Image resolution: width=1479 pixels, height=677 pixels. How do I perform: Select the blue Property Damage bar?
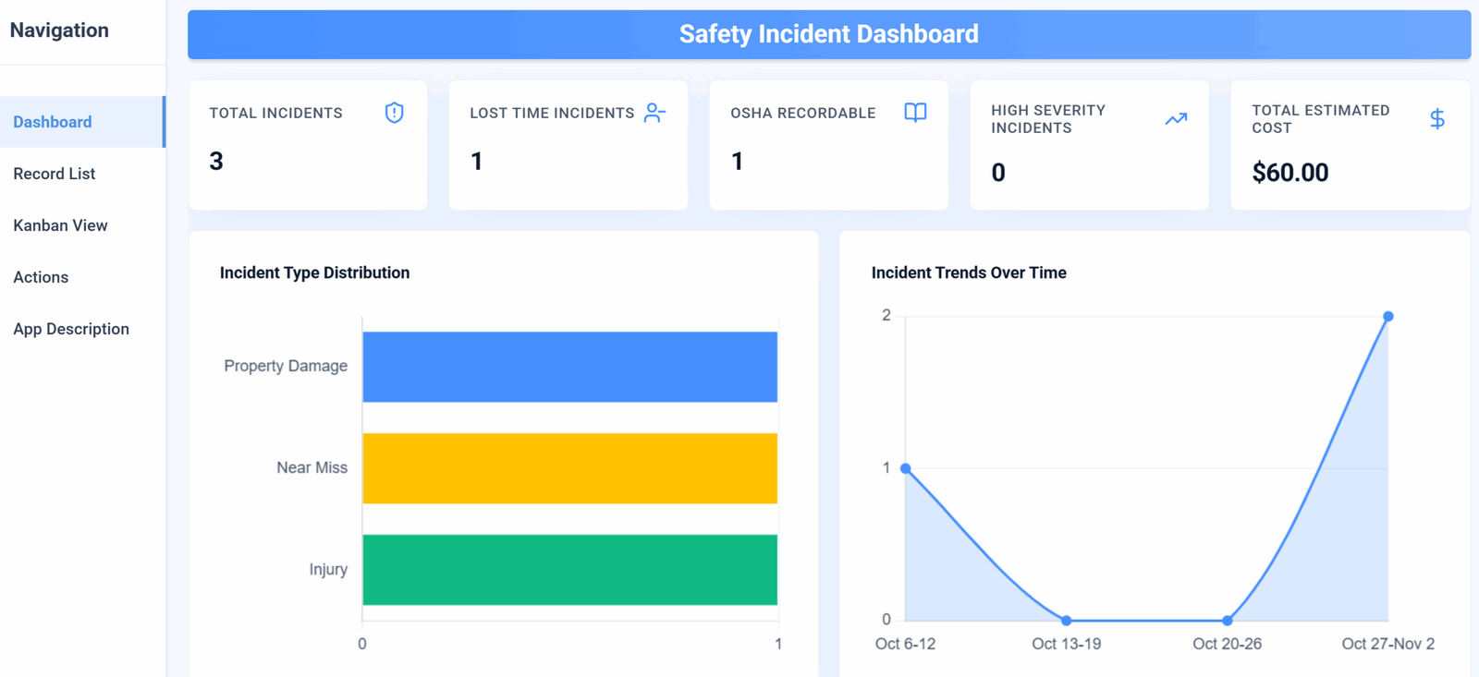569,367
